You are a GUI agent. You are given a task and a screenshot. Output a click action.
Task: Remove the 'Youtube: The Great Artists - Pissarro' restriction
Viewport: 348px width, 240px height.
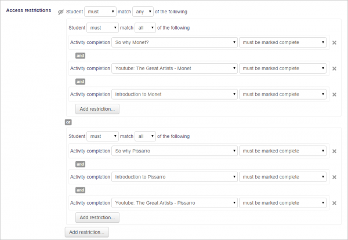coord(333,203)
